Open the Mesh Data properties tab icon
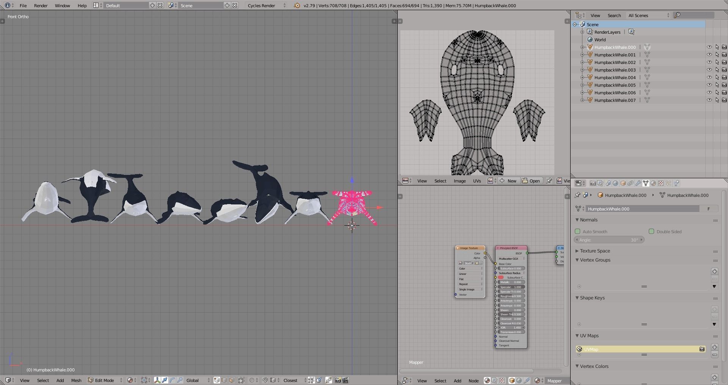 click(646, 183)
